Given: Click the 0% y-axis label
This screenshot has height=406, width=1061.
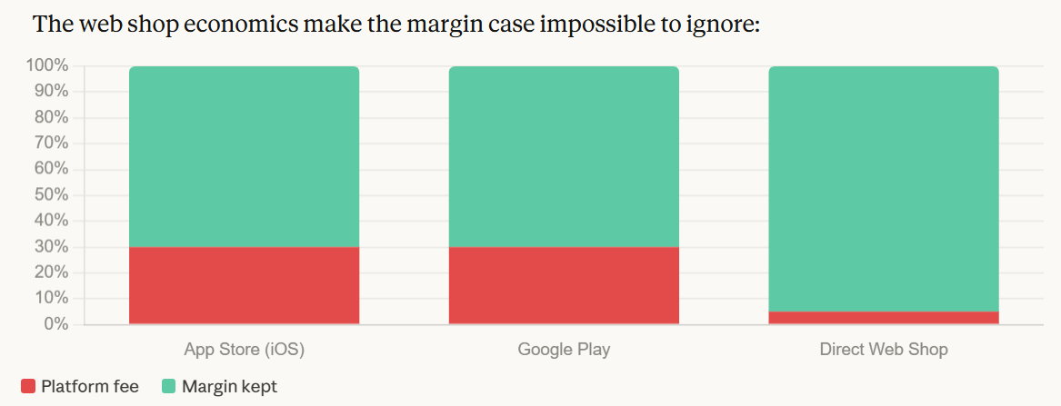Looking at the screenshot, I should [55, 324].
